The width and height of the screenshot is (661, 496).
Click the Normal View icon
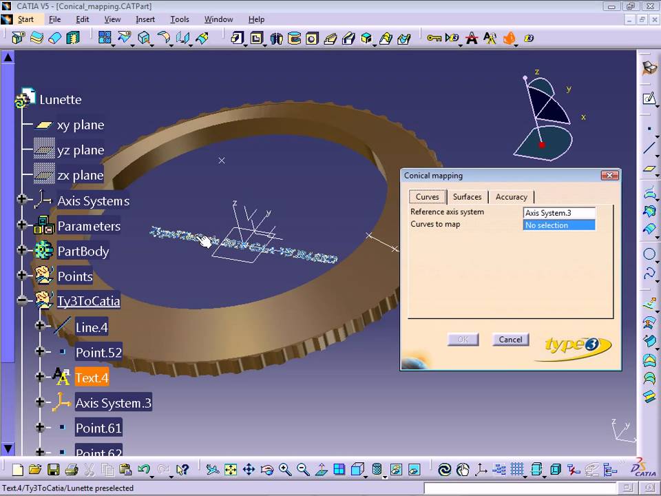322,469
